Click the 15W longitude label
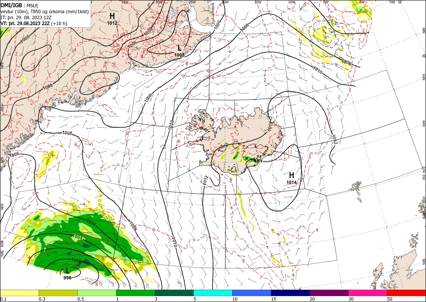This screenshot has width=426, height=302. tap(258, 2)
